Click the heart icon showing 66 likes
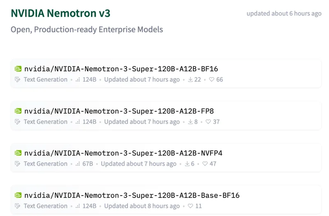This screenshot has height=216, width=329. coord(212,80)
